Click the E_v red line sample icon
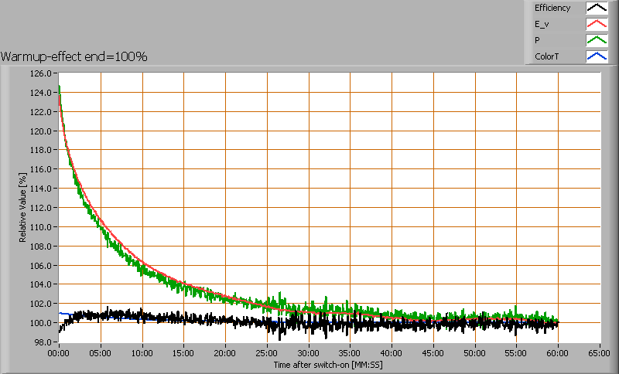 click(596, 25)
